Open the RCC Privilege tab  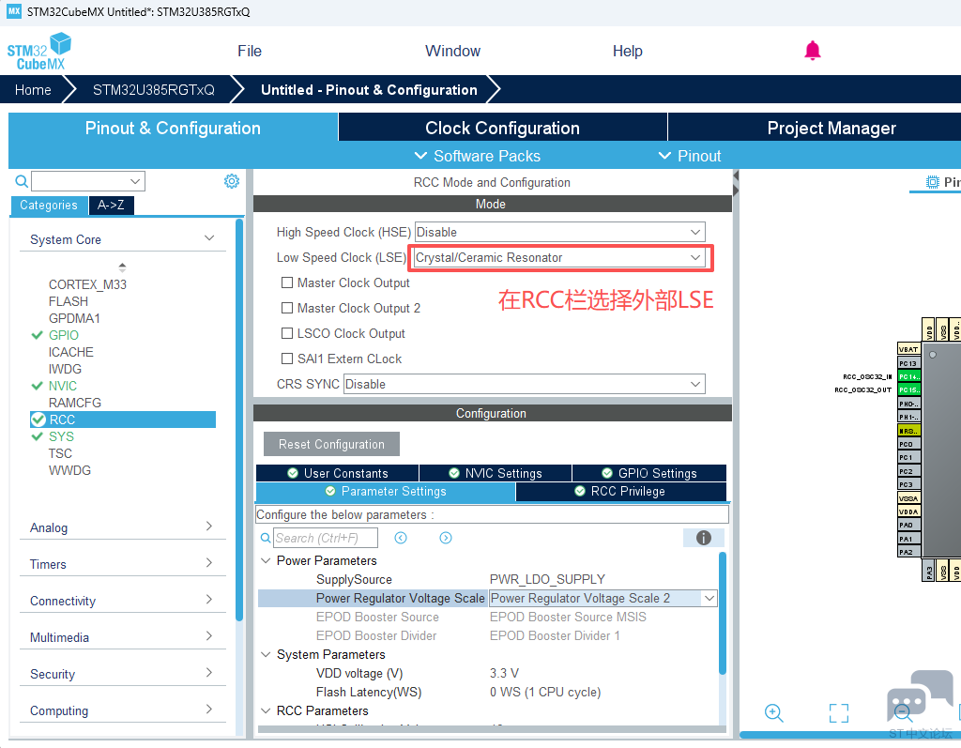coord(621,491)
